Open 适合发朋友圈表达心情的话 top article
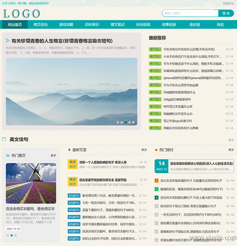 coord(202,163)
